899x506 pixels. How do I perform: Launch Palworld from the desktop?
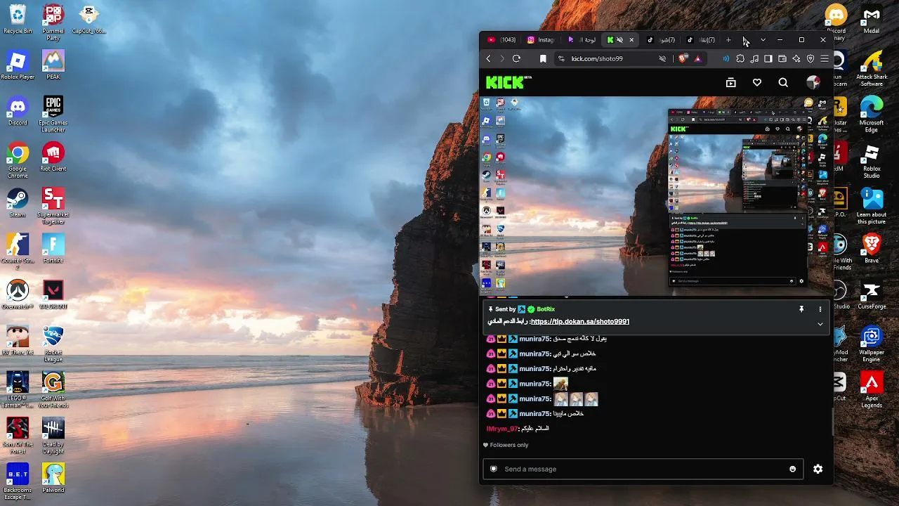coord(53,477)
